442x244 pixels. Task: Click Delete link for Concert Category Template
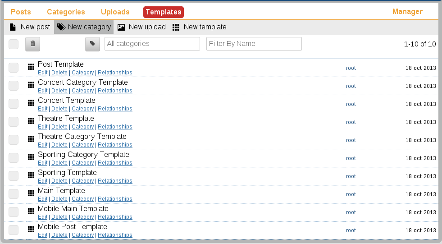(59, 91)
